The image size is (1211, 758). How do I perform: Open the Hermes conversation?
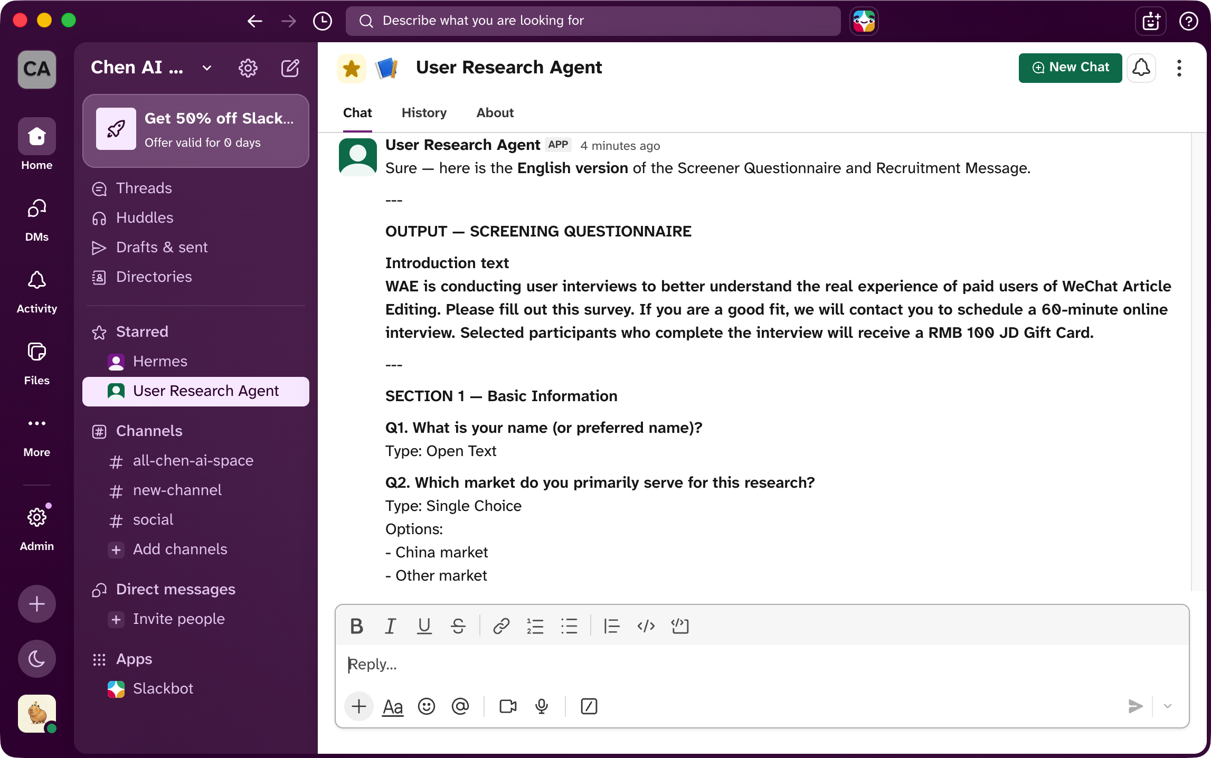click(196, 362)
